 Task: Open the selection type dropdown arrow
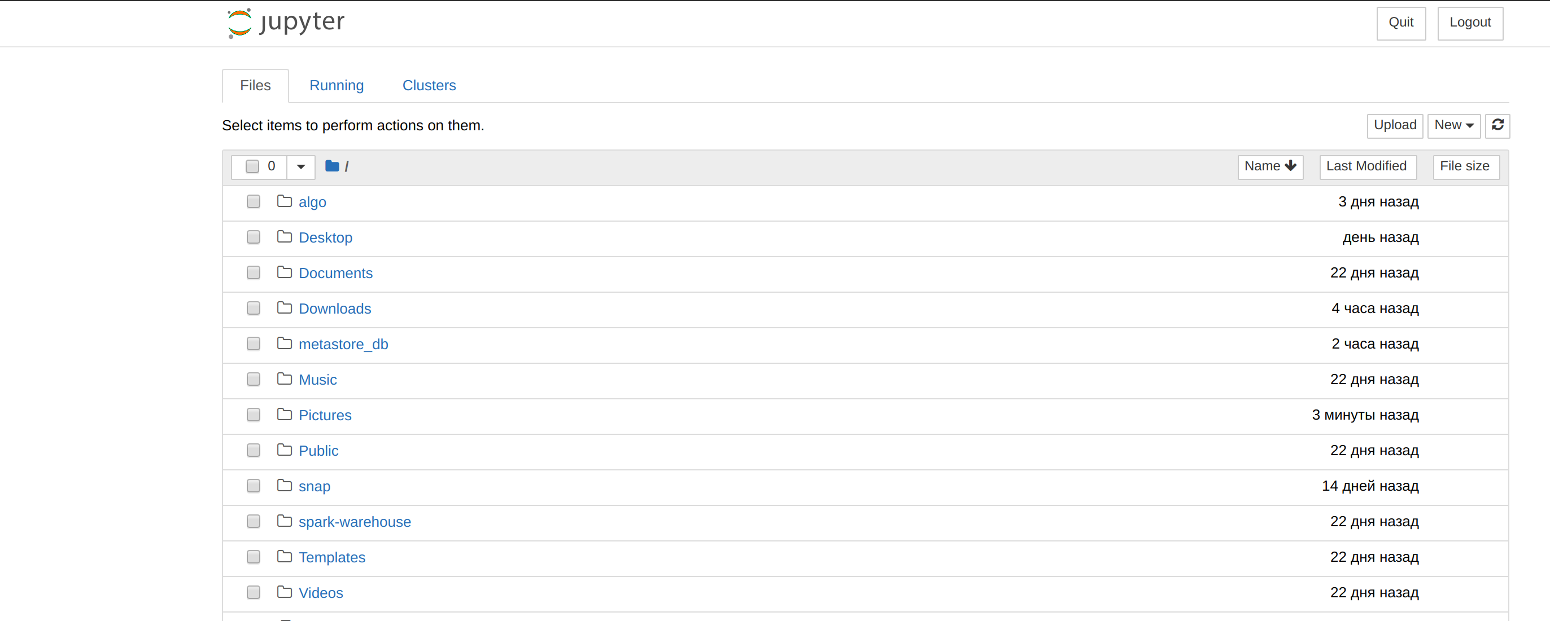301,166
